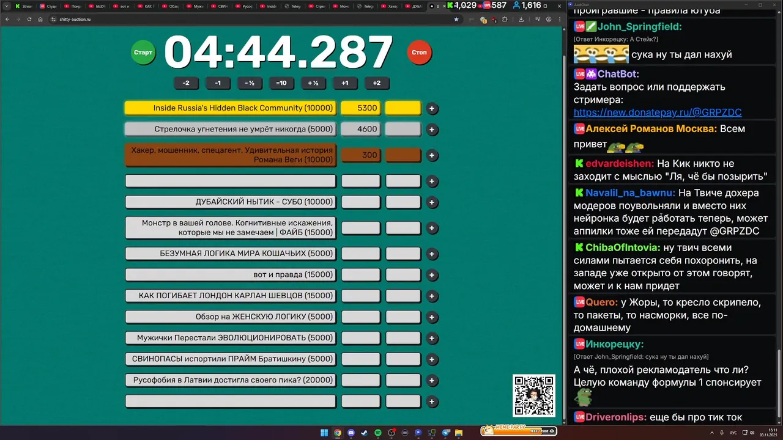Click the Meme Party donation goal bar

(519, 431)
